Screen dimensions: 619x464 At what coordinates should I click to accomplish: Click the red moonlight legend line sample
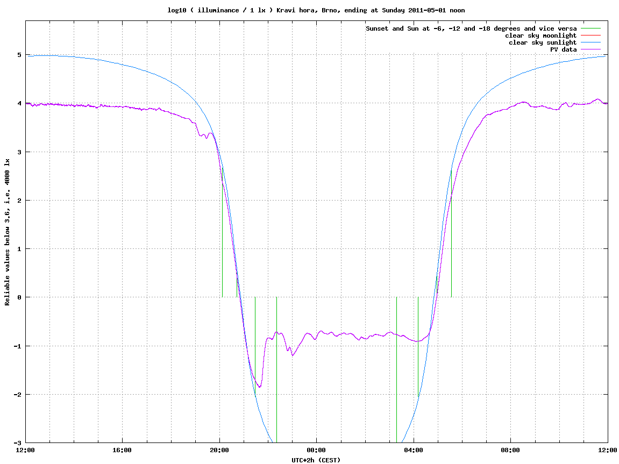(x=590, y=35)
